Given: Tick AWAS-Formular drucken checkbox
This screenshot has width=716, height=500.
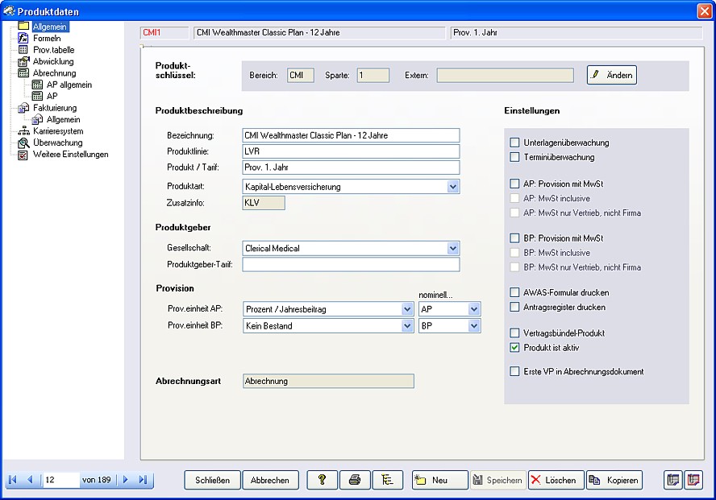Looking at the screenshot, I should [x=514, y=292].
